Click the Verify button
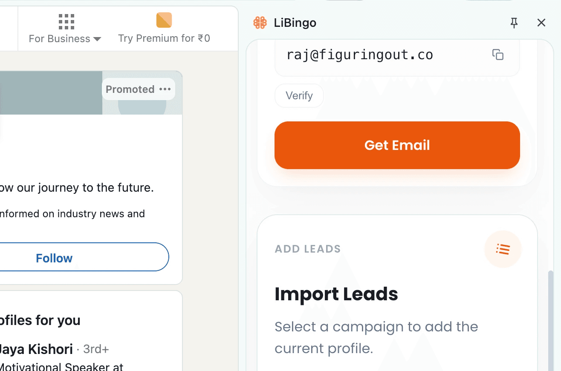The width and height of the screenshot is (561, 371). [299, 95]
